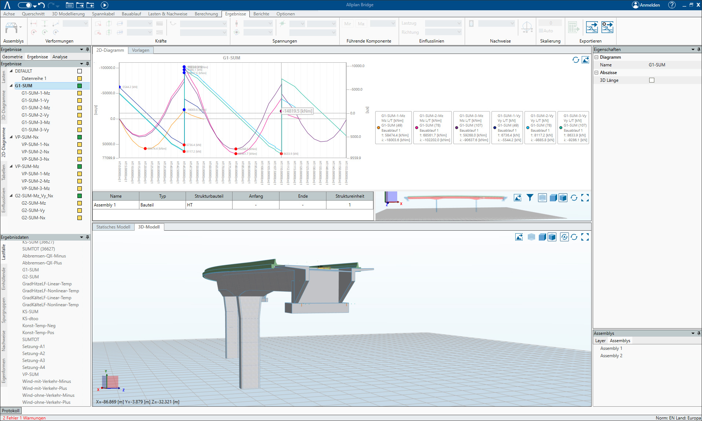This screenshot has width=702, height=421.
Task: Toggle the G1-SUM green checkbox
Action: tap(80, 86)
